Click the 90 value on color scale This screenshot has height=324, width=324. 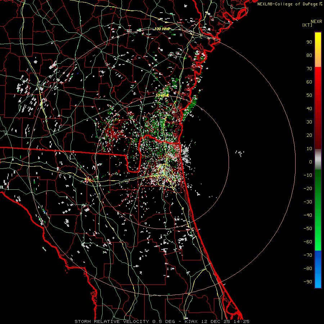pyautogui.click(x=309, y=42)
